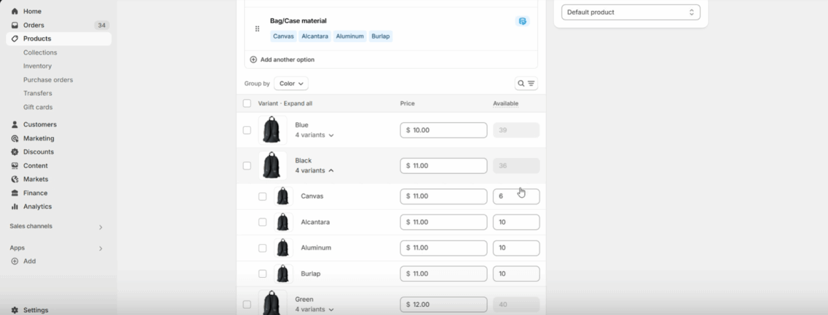Click the Black backpack thumbnail
The height and width of the screenshot is (315, 828).
(273, 165)
